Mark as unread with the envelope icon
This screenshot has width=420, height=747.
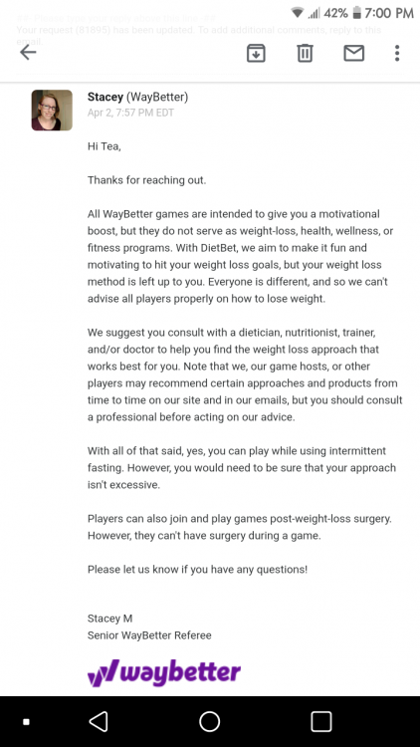click(353, 53)
